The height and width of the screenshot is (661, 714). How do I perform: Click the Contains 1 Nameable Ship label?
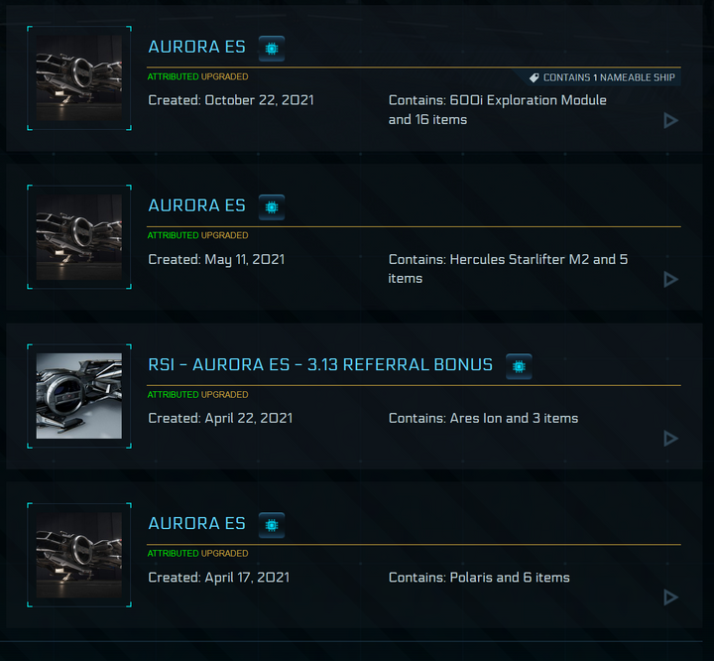coord(609,78)
